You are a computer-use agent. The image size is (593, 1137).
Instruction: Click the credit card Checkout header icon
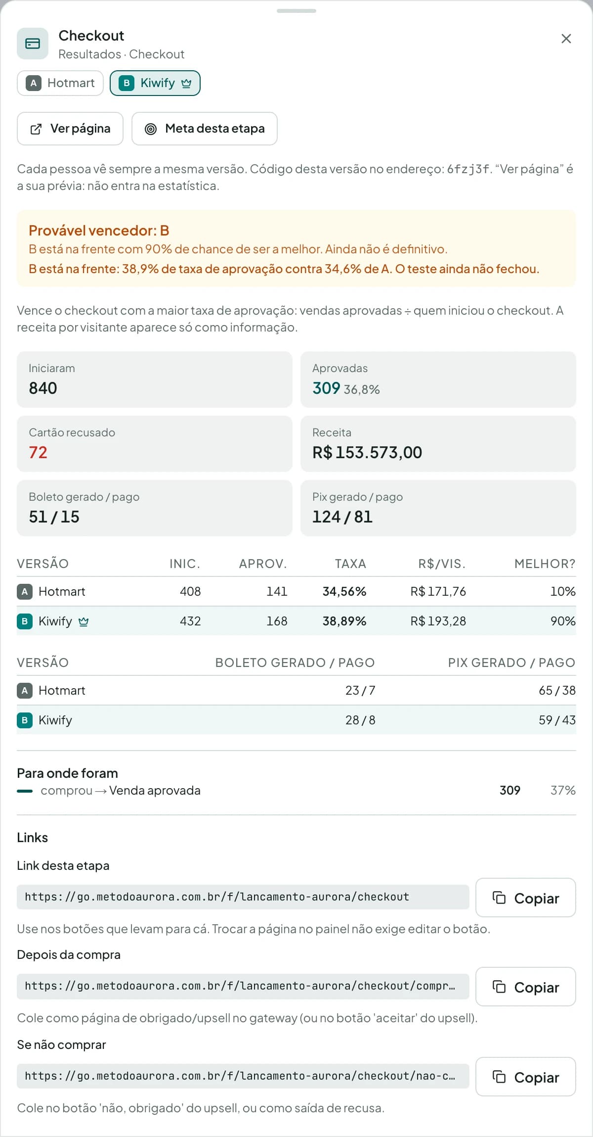coord(33,44)
